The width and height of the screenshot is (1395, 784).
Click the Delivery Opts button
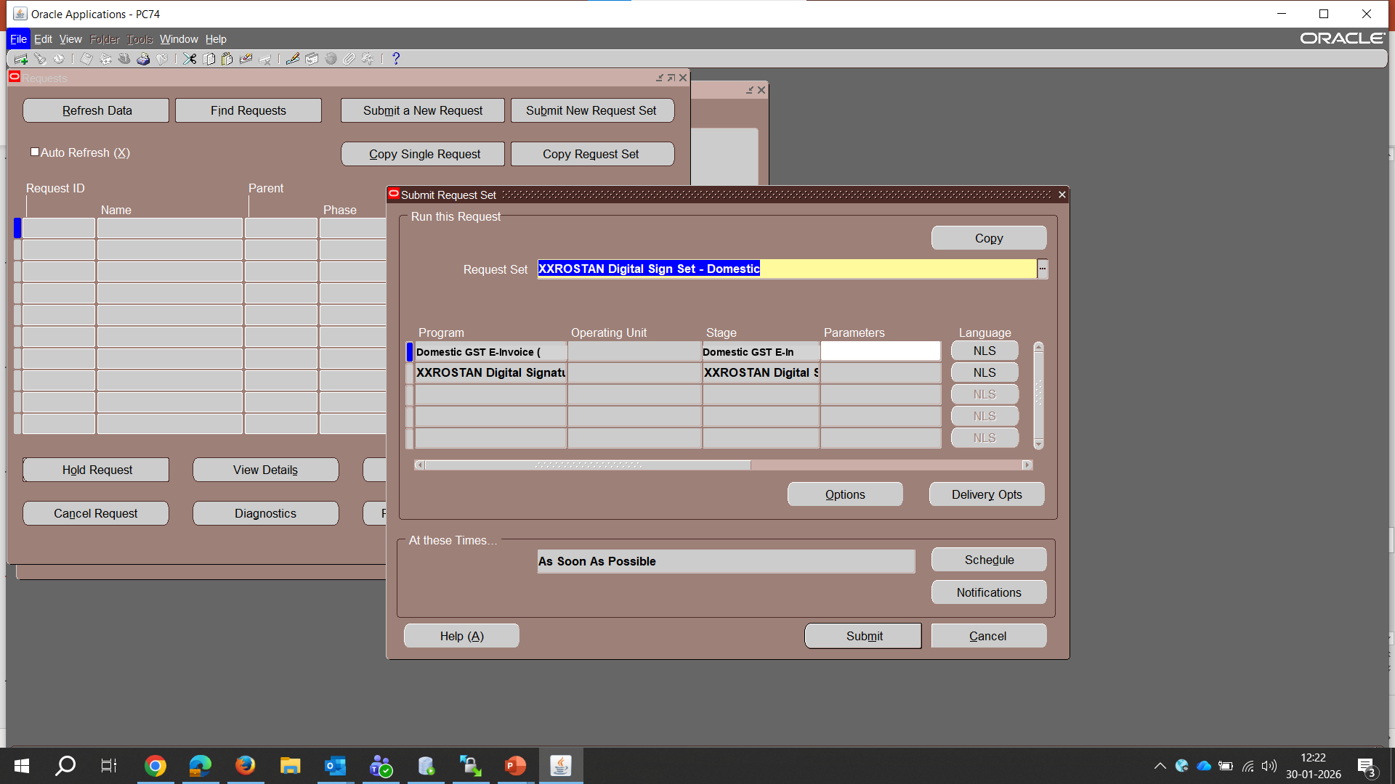(987, 494)
